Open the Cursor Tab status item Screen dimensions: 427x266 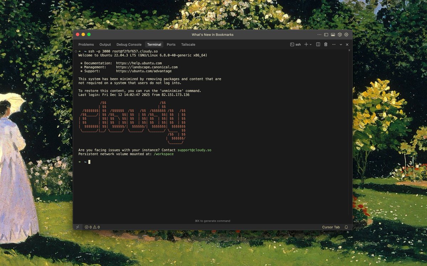pos(331,227)
